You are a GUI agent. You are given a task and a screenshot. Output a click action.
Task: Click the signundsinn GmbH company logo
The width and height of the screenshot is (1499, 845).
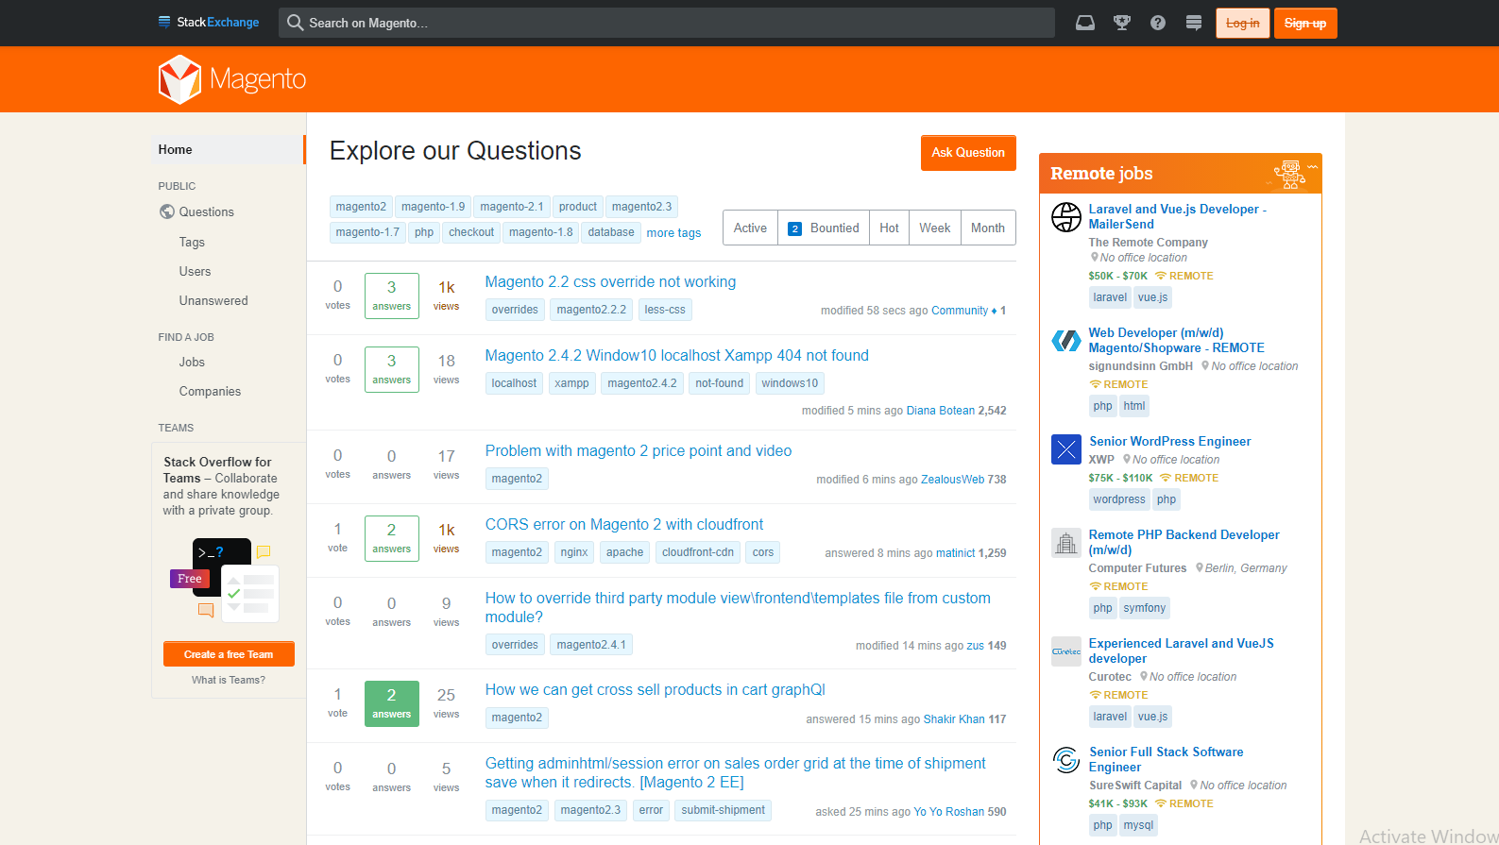click(1066, 341)
